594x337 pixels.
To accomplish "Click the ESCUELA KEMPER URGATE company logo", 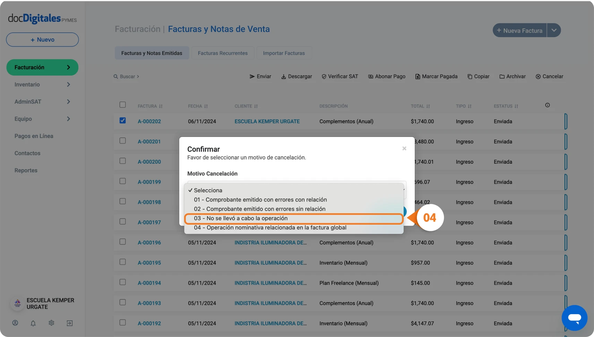I will pos(18,303).
